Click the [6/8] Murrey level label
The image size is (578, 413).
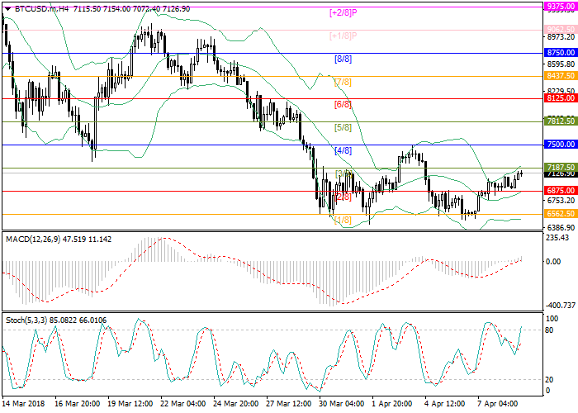[x=343, y=105]
